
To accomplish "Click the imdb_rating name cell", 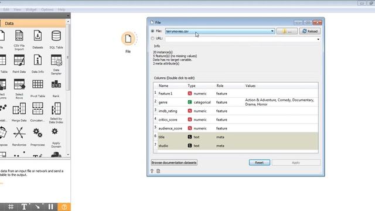I will [x=168, y=111].
